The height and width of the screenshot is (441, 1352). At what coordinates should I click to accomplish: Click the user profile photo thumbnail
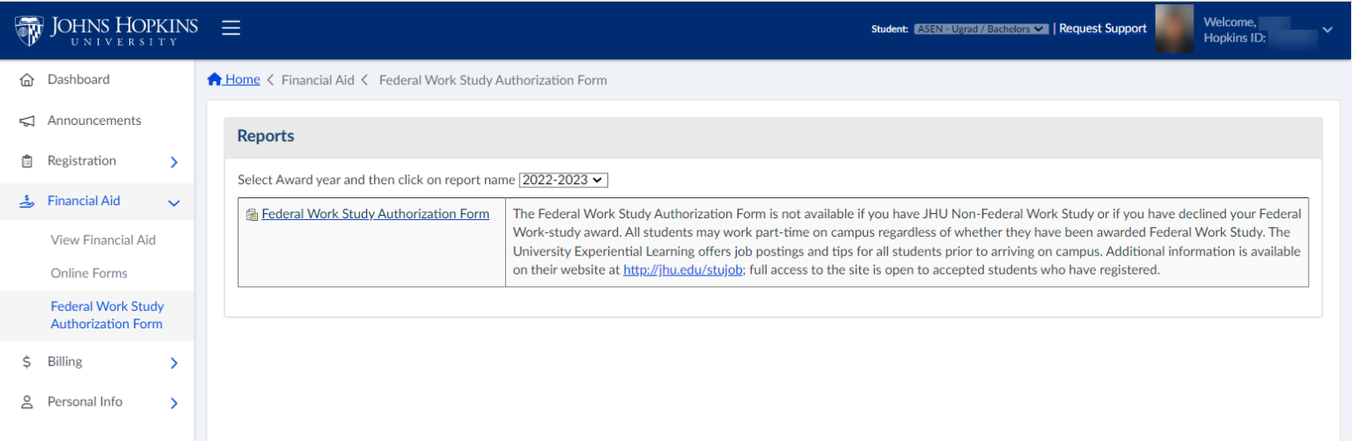click(1173, 29)
